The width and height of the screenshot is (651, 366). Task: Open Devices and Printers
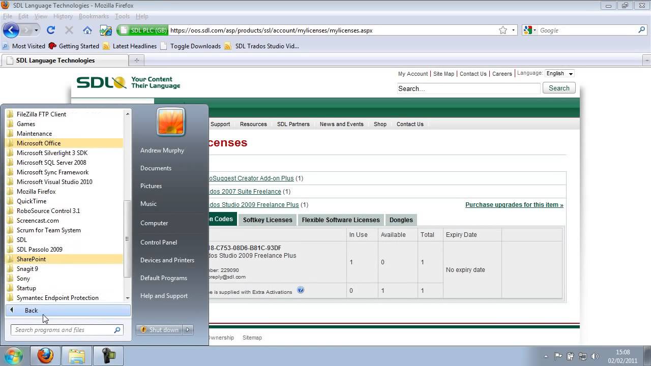(167, 260)
